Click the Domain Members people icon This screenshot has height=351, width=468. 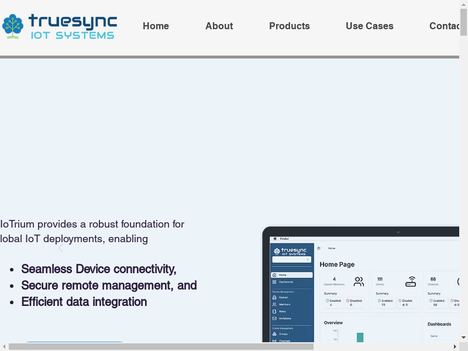359,282
